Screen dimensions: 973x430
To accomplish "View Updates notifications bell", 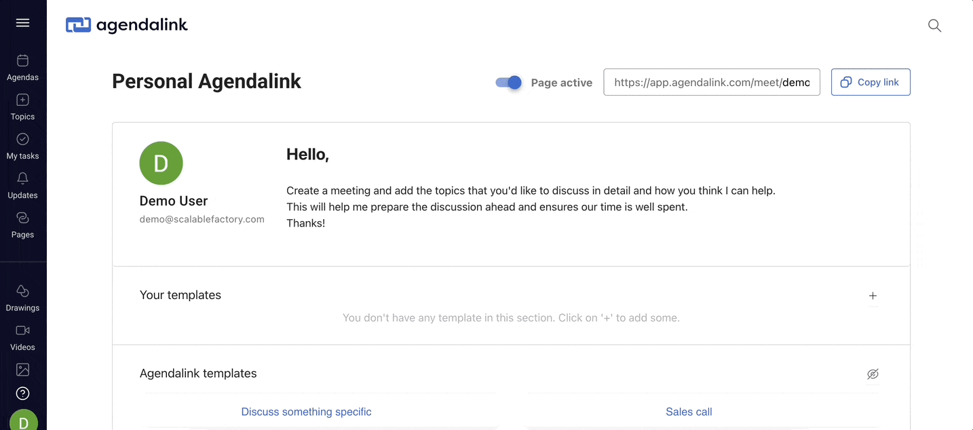I will [x=22, y=186].
